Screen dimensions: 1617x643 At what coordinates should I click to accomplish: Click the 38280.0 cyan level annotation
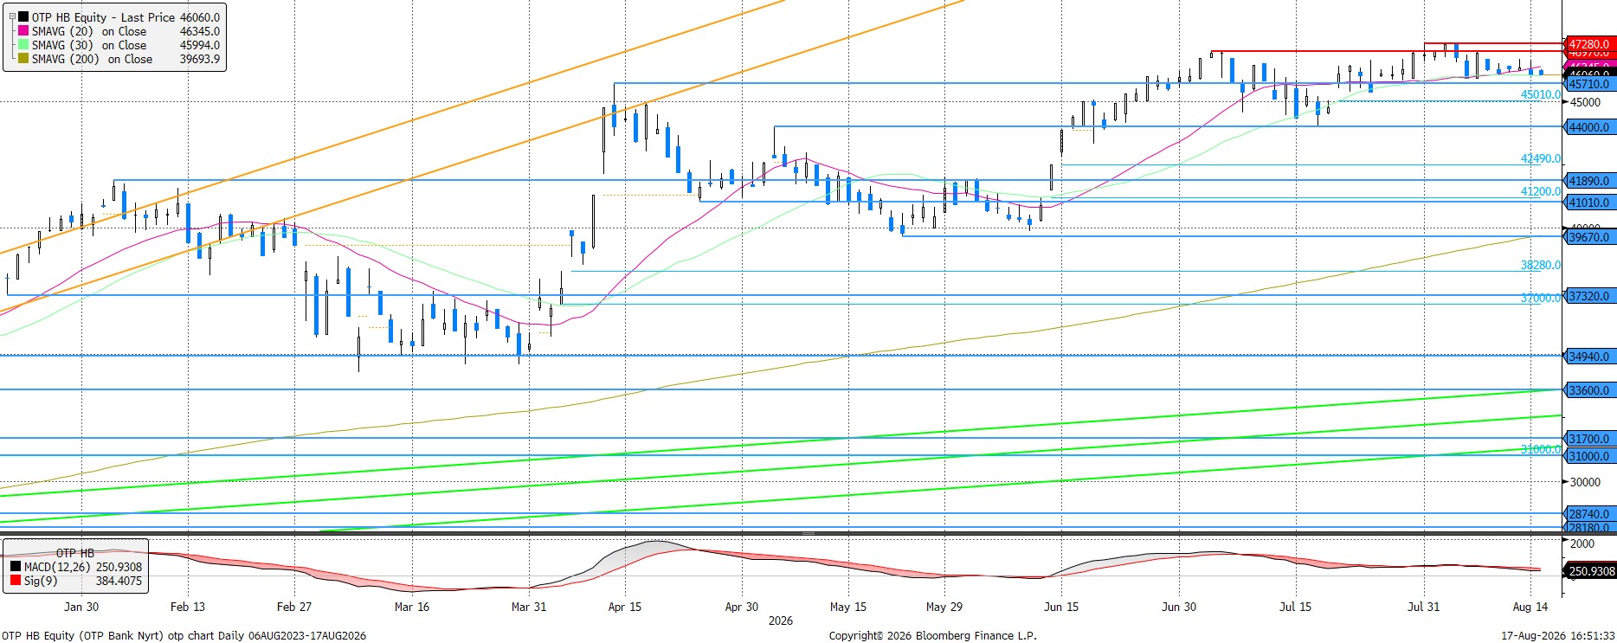1541,266
